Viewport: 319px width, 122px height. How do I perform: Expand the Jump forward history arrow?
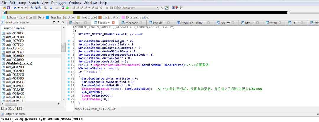point(26,8)
